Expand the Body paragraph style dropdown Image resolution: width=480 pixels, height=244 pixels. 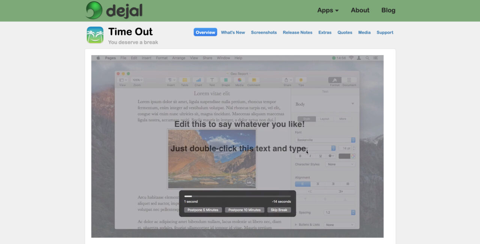point(352,104)
